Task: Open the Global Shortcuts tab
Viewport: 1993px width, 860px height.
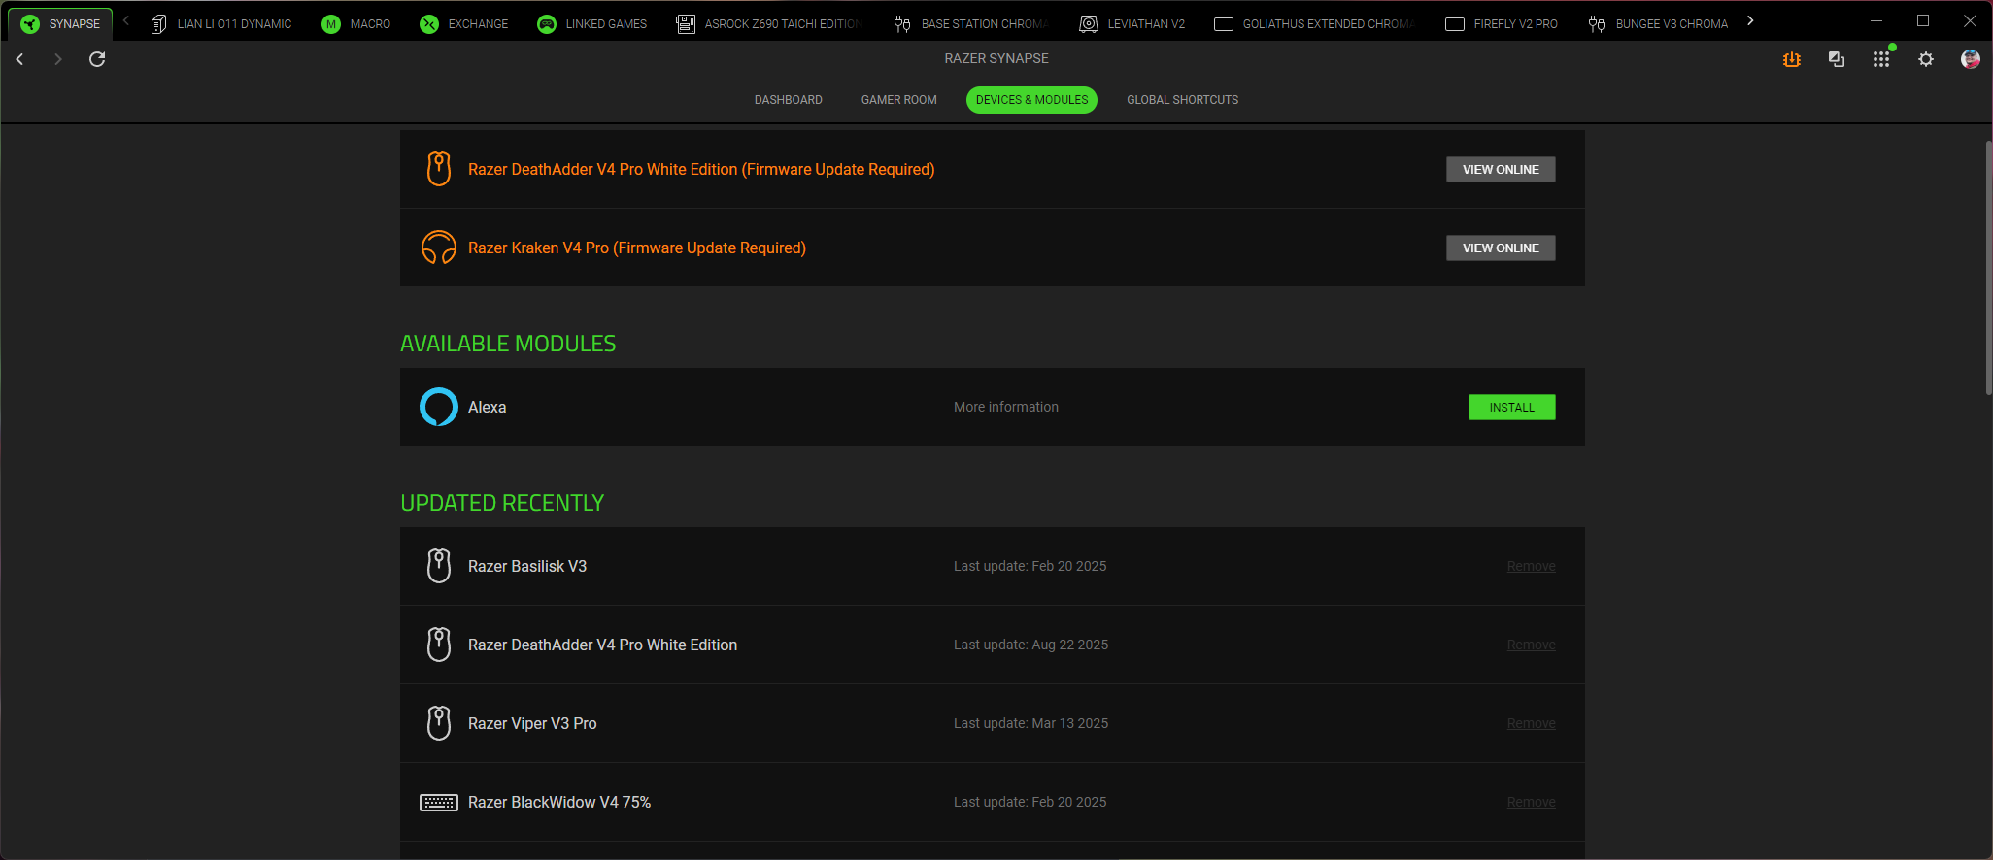Action: point(1182,100)
